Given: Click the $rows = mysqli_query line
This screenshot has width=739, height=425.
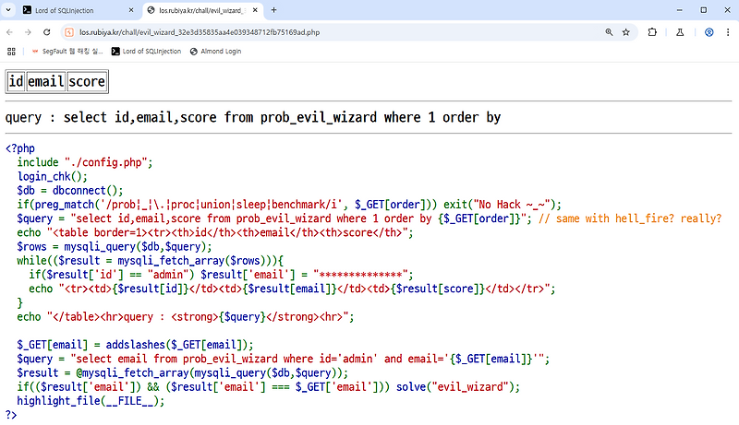Looking at the screenshot, I should pyautogui.click(x=115, y=246).
